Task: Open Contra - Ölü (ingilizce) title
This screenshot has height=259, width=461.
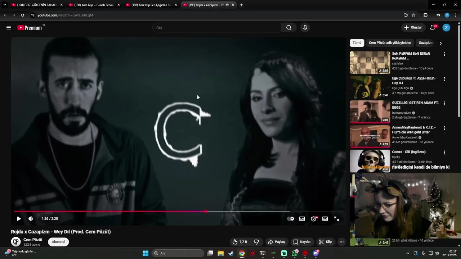Action: point(409,152)
